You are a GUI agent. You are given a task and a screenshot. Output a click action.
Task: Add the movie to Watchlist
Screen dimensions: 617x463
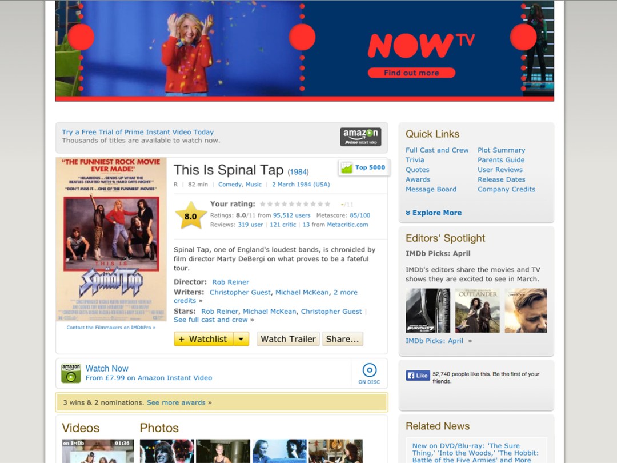204,339
